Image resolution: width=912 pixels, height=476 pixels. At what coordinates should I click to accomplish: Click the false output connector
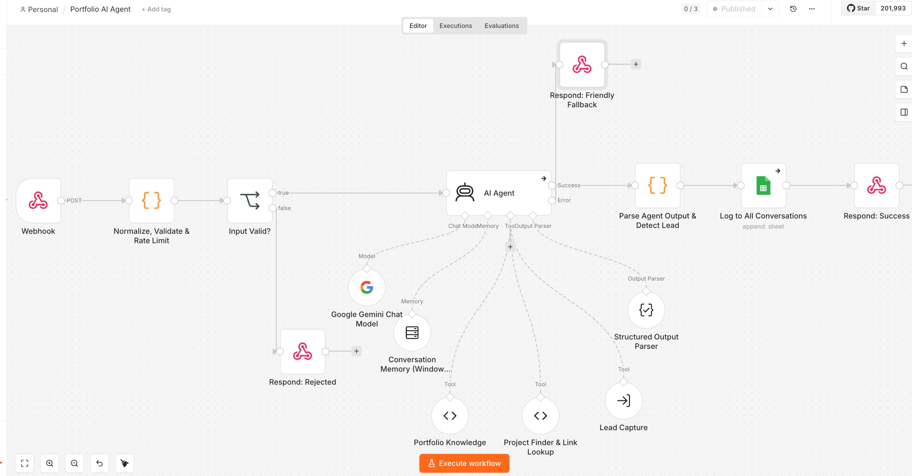[x=272, y=208]
